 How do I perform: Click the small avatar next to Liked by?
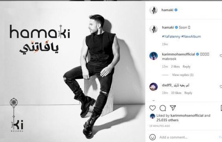pos(152,116)
